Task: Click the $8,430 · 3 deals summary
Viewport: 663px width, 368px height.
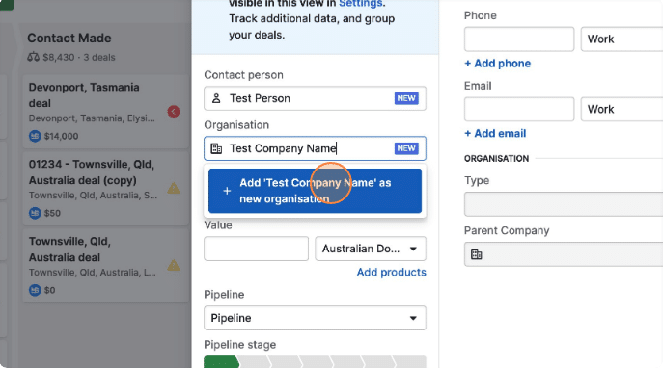Action: (79, 58)
